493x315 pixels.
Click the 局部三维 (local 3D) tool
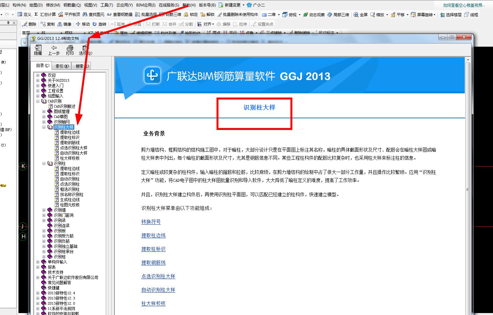click(x=338, y=15)
